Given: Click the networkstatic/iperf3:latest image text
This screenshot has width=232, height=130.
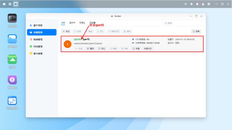Looking at the screenshot, I should click(88, 44).
